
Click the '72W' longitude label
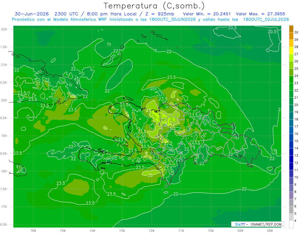click(151, 230)
